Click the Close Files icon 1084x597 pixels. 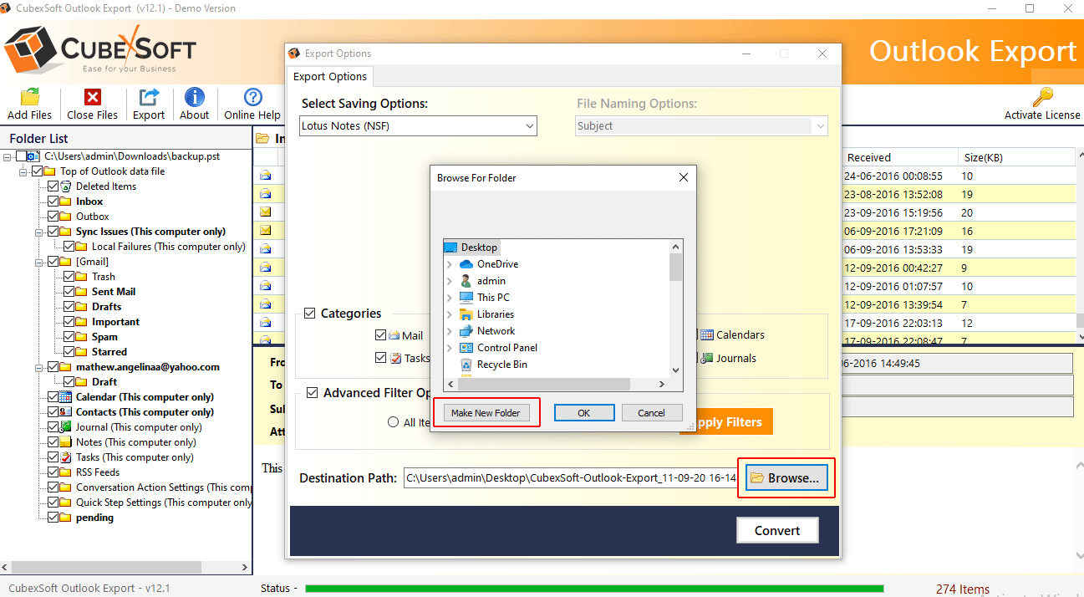click(93, 97)
